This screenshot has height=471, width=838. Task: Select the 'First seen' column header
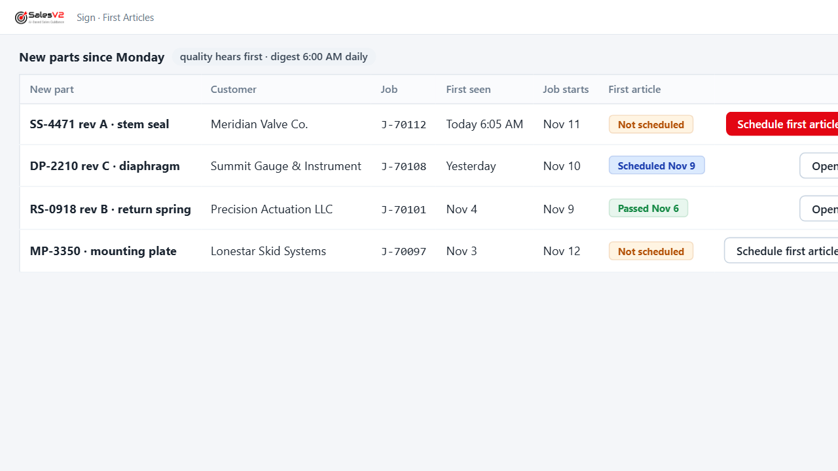tap(468, 89)
